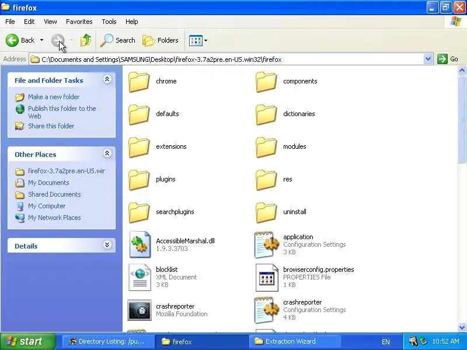Click inside the Address path field
The width and height of the screenshot is (467, 350).
(226, 60)
